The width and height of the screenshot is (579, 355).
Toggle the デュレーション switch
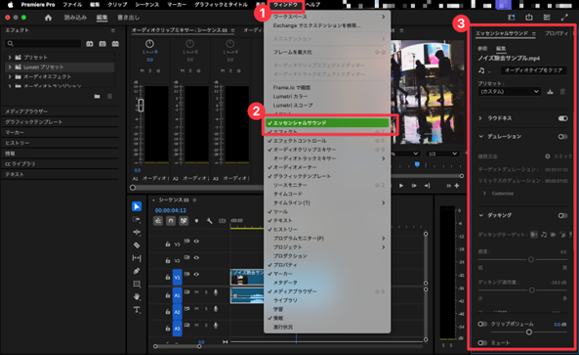562,137
